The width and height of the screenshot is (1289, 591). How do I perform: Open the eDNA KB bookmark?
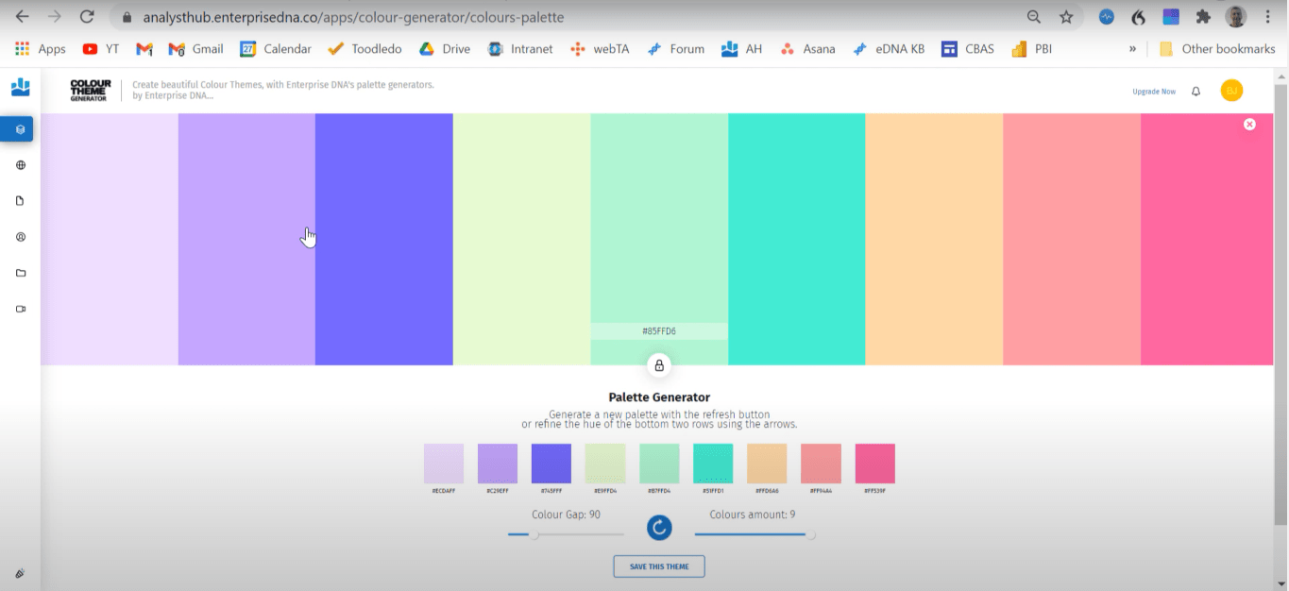click(x=889, y=49)
